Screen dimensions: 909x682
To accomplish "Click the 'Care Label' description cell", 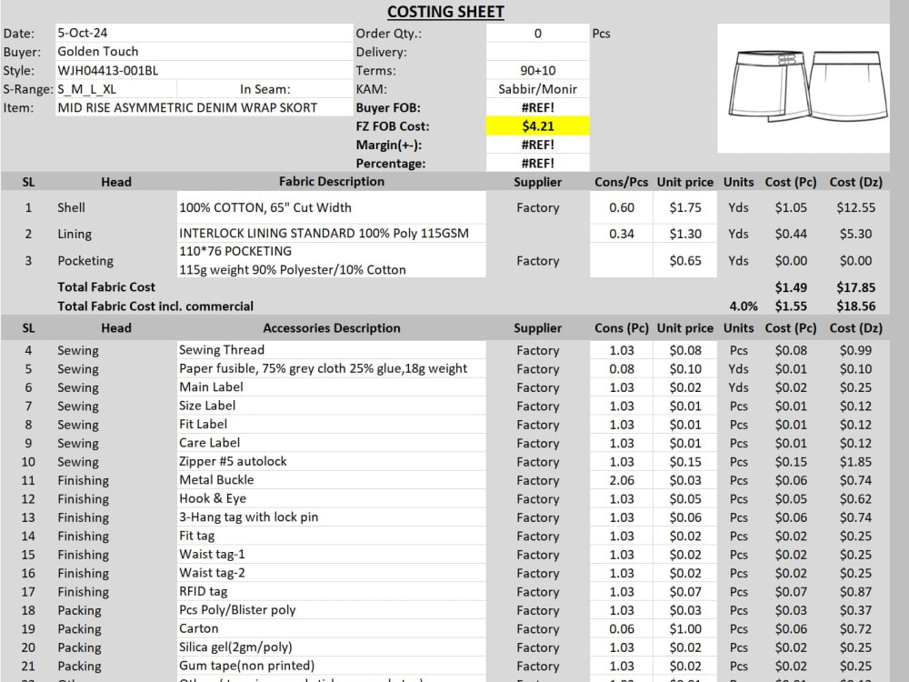I will pyautogui.click(x=331, y=443).
